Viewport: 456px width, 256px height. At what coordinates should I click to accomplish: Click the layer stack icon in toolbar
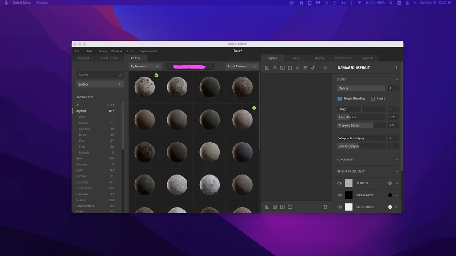coord(325,68)
